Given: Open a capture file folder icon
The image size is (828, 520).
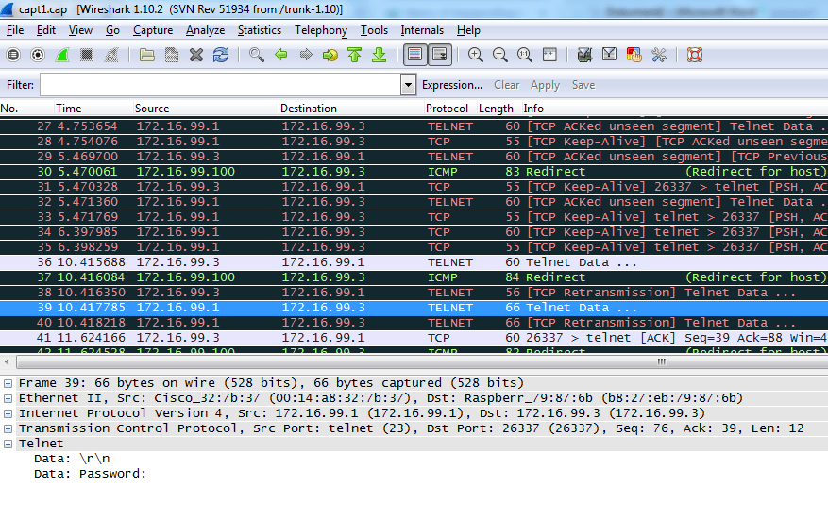Looking at the screenshot, I should point(146,55).
